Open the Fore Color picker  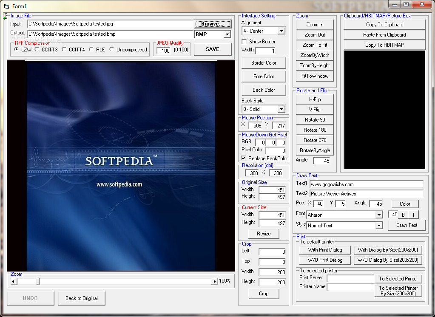point(264,76)
